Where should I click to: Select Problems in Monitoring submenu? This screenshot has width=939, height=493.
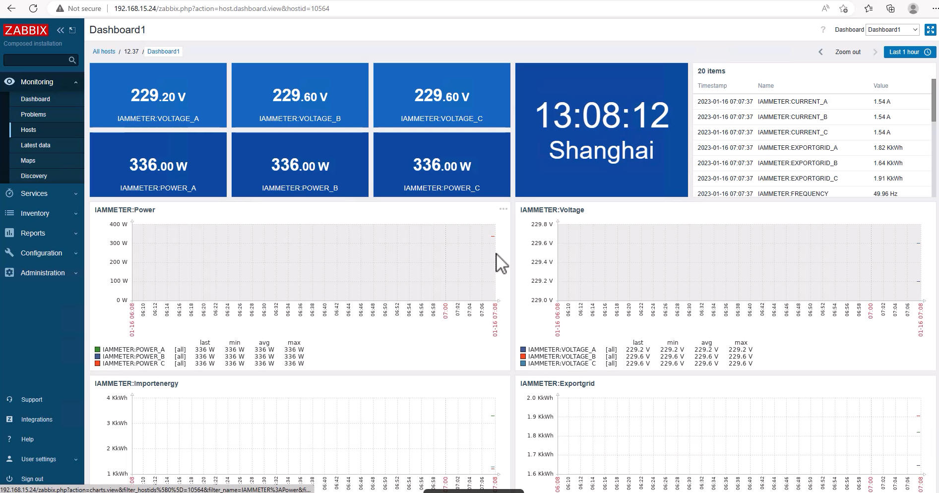[33, 115]
